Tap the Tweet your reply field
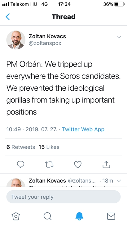Screen dimensions: 127x226 click(63, 197)
